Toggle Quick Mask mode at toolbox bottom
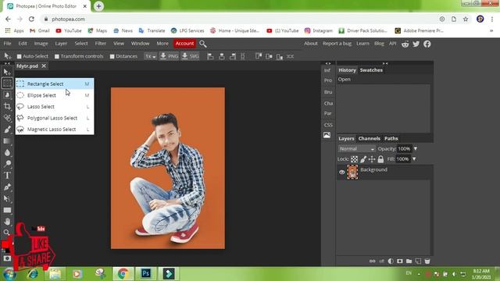 pyautogui.click(x=7, y=258)
